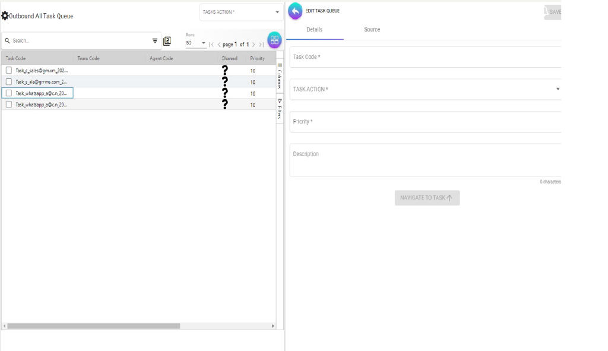Viewport: 608px width, 351px height.
Task: Click the horizontal scrollbar under the table
Action: [93, 326]
